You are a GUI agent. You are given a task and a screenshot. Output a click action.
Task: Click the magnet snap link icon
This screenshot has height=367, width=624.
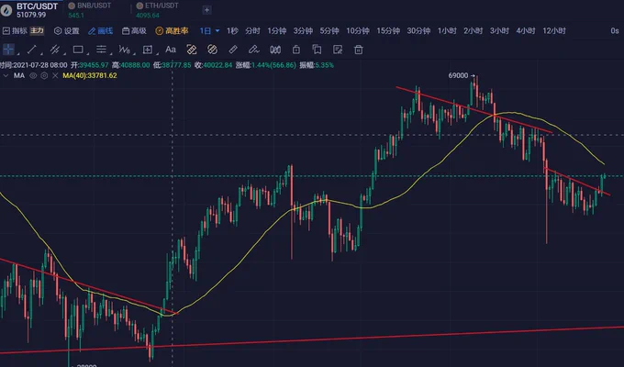(x=192, y=50)
